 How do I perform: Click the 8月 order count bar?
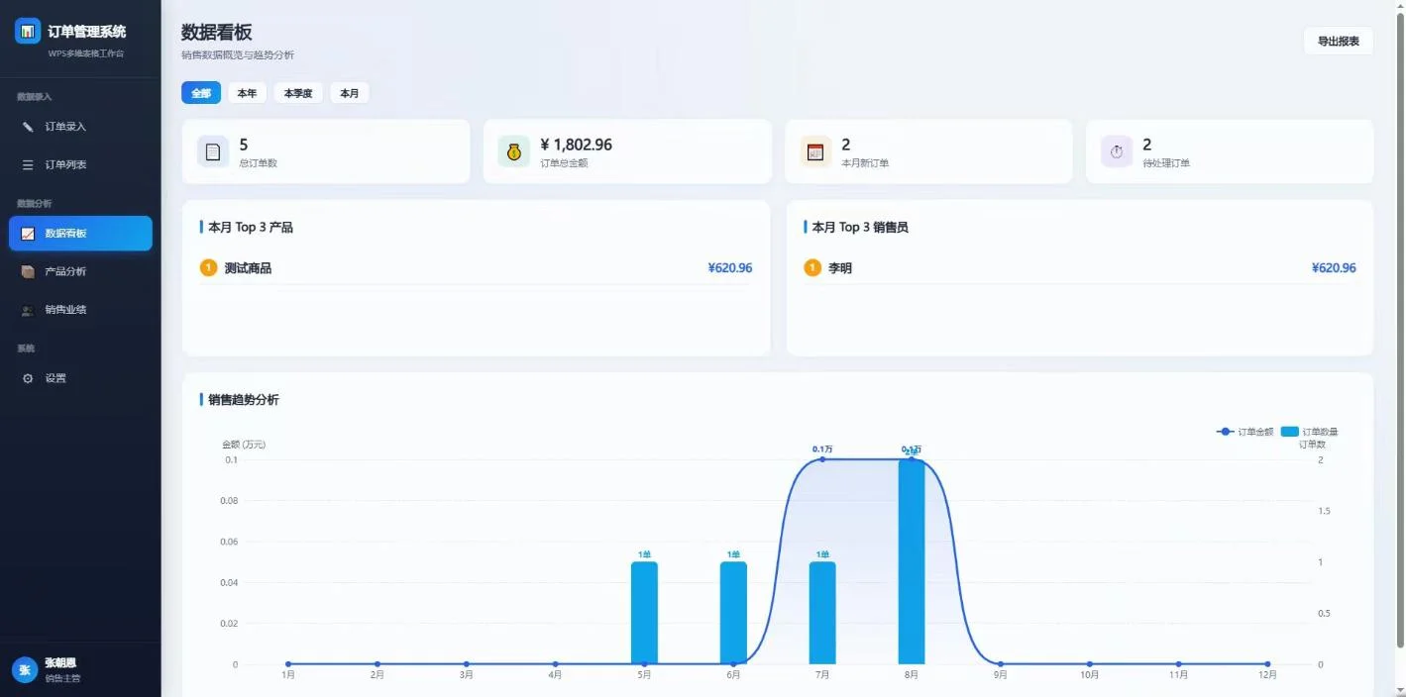pyautogui.click(x=912, y=561)
